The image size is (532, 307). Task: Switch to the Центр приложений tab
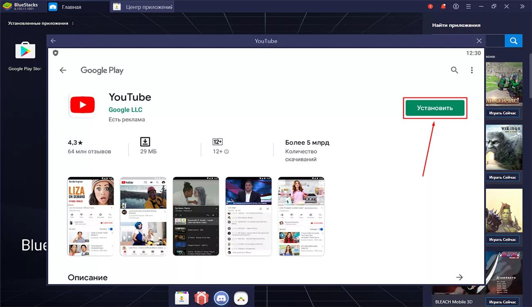[x=143, y=7]
